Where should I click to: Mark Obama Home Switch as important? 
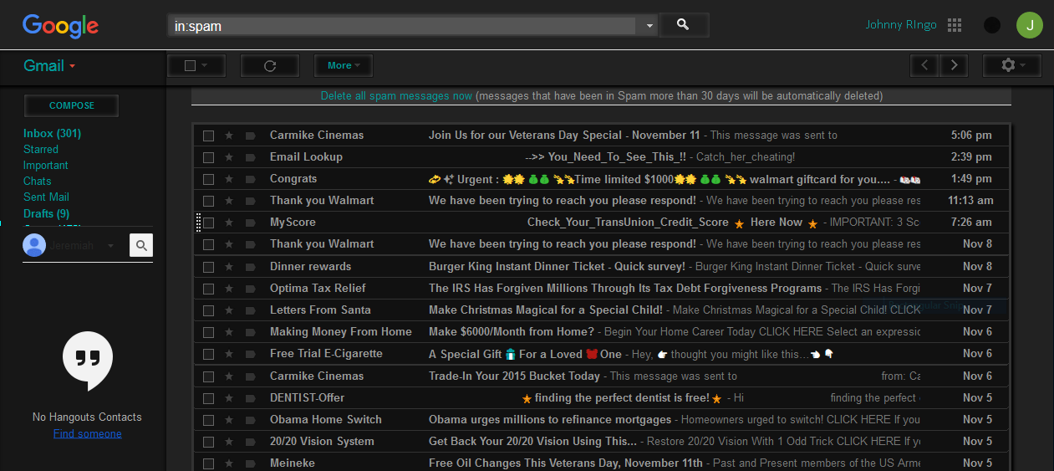click(250, 419)
